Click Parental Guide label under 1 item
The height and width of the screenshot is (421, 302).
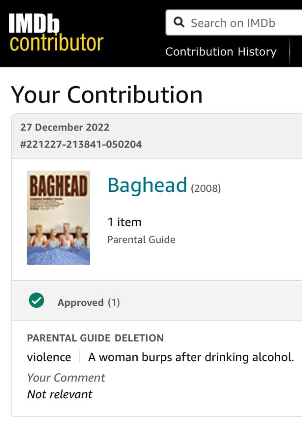pos(141,240)
